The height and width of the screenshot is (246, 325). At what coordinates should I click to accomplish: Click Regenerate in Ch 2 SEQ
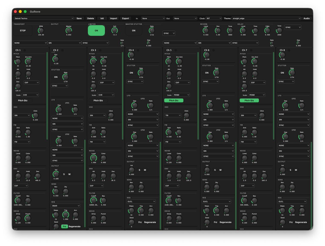(x=74, y=227)
